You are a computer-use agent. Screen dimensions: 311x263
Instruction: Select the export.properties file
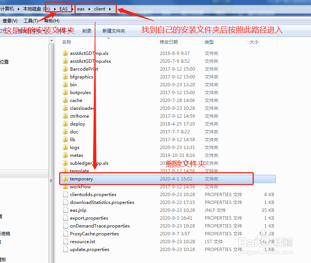point(90,218)
